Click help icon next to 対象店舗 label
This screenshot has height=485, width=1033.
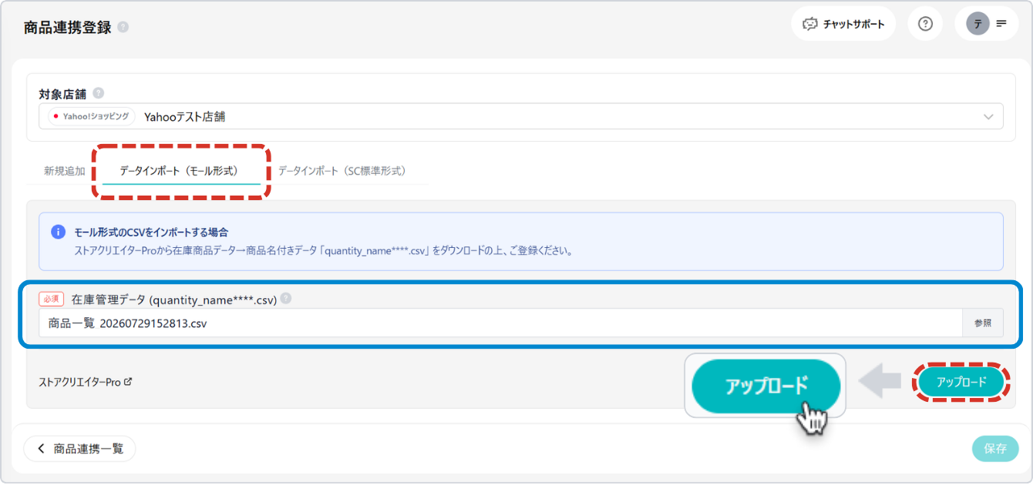[x=98, y=93]
